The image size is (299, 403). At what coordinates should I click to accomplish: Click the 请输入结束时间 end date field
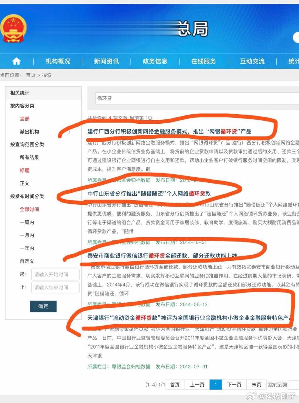(x=55, y=287)
